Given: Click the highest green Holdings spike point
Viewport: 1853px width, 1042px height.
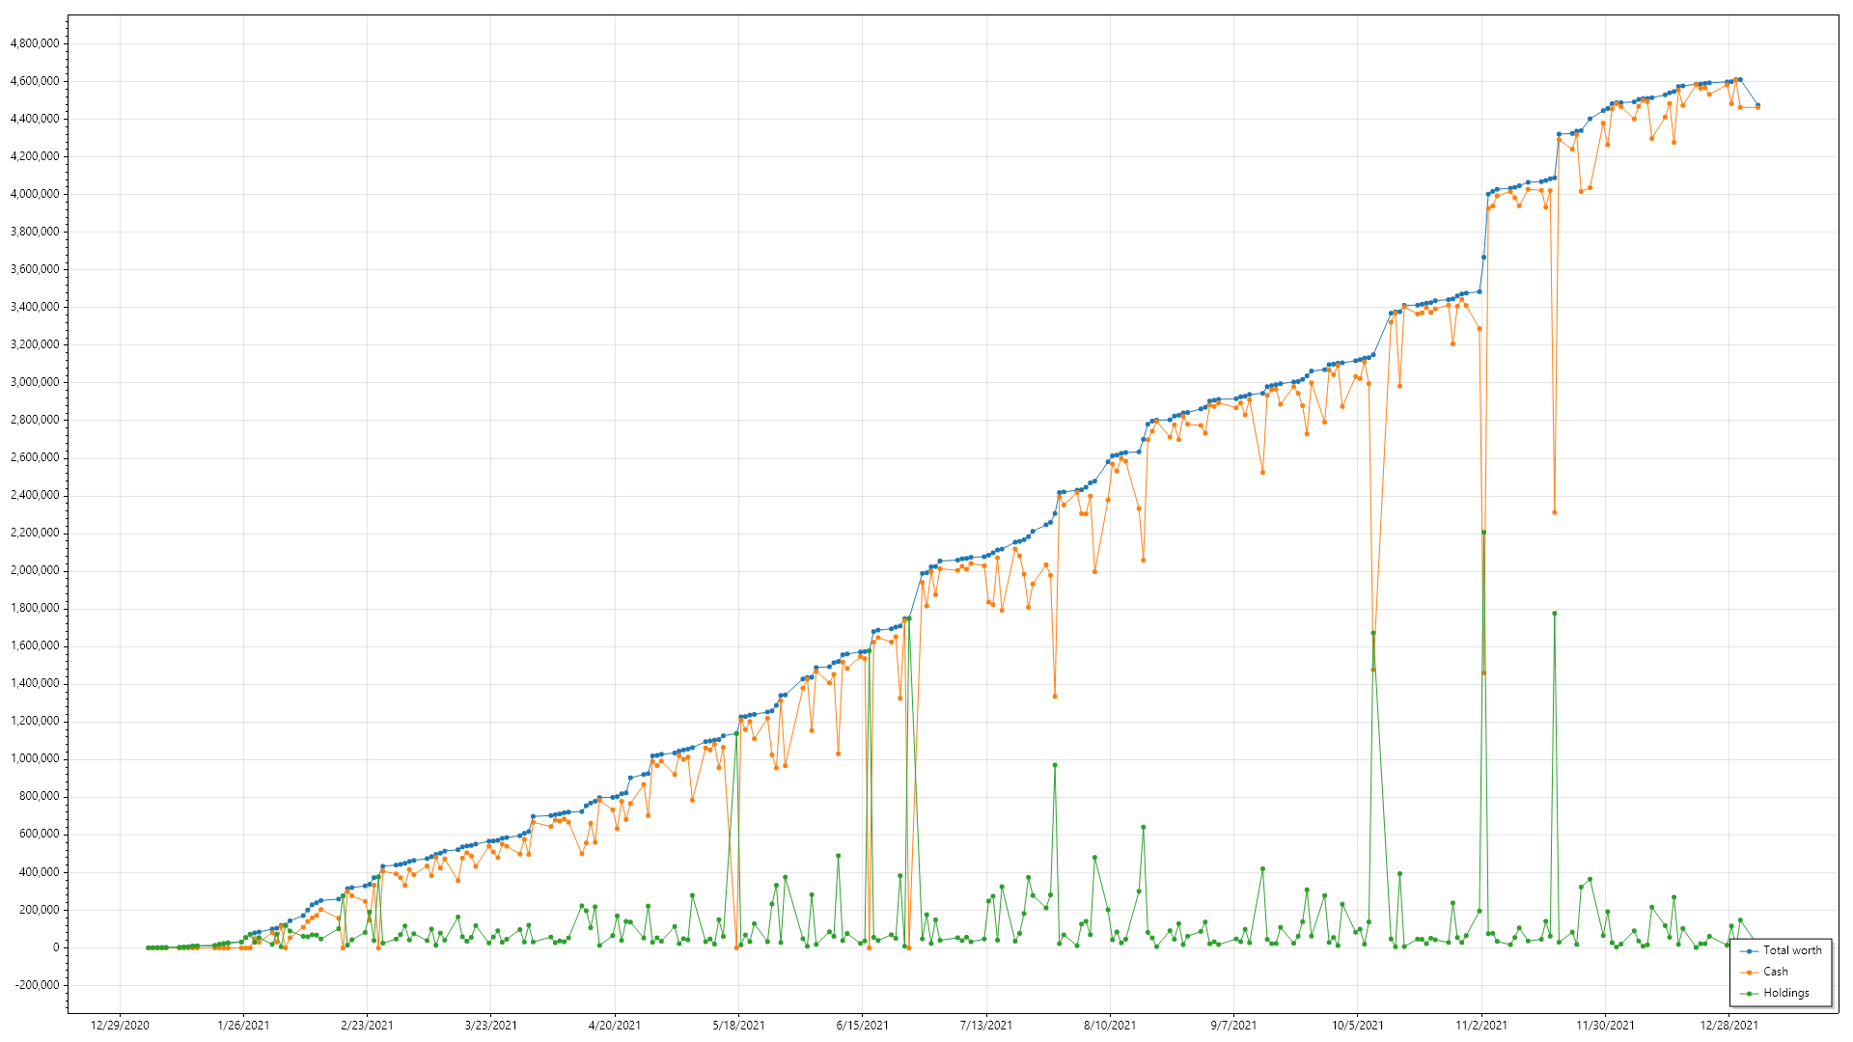Looking at the screenshot, I should pyautogui.click(x=1483, y=533).
